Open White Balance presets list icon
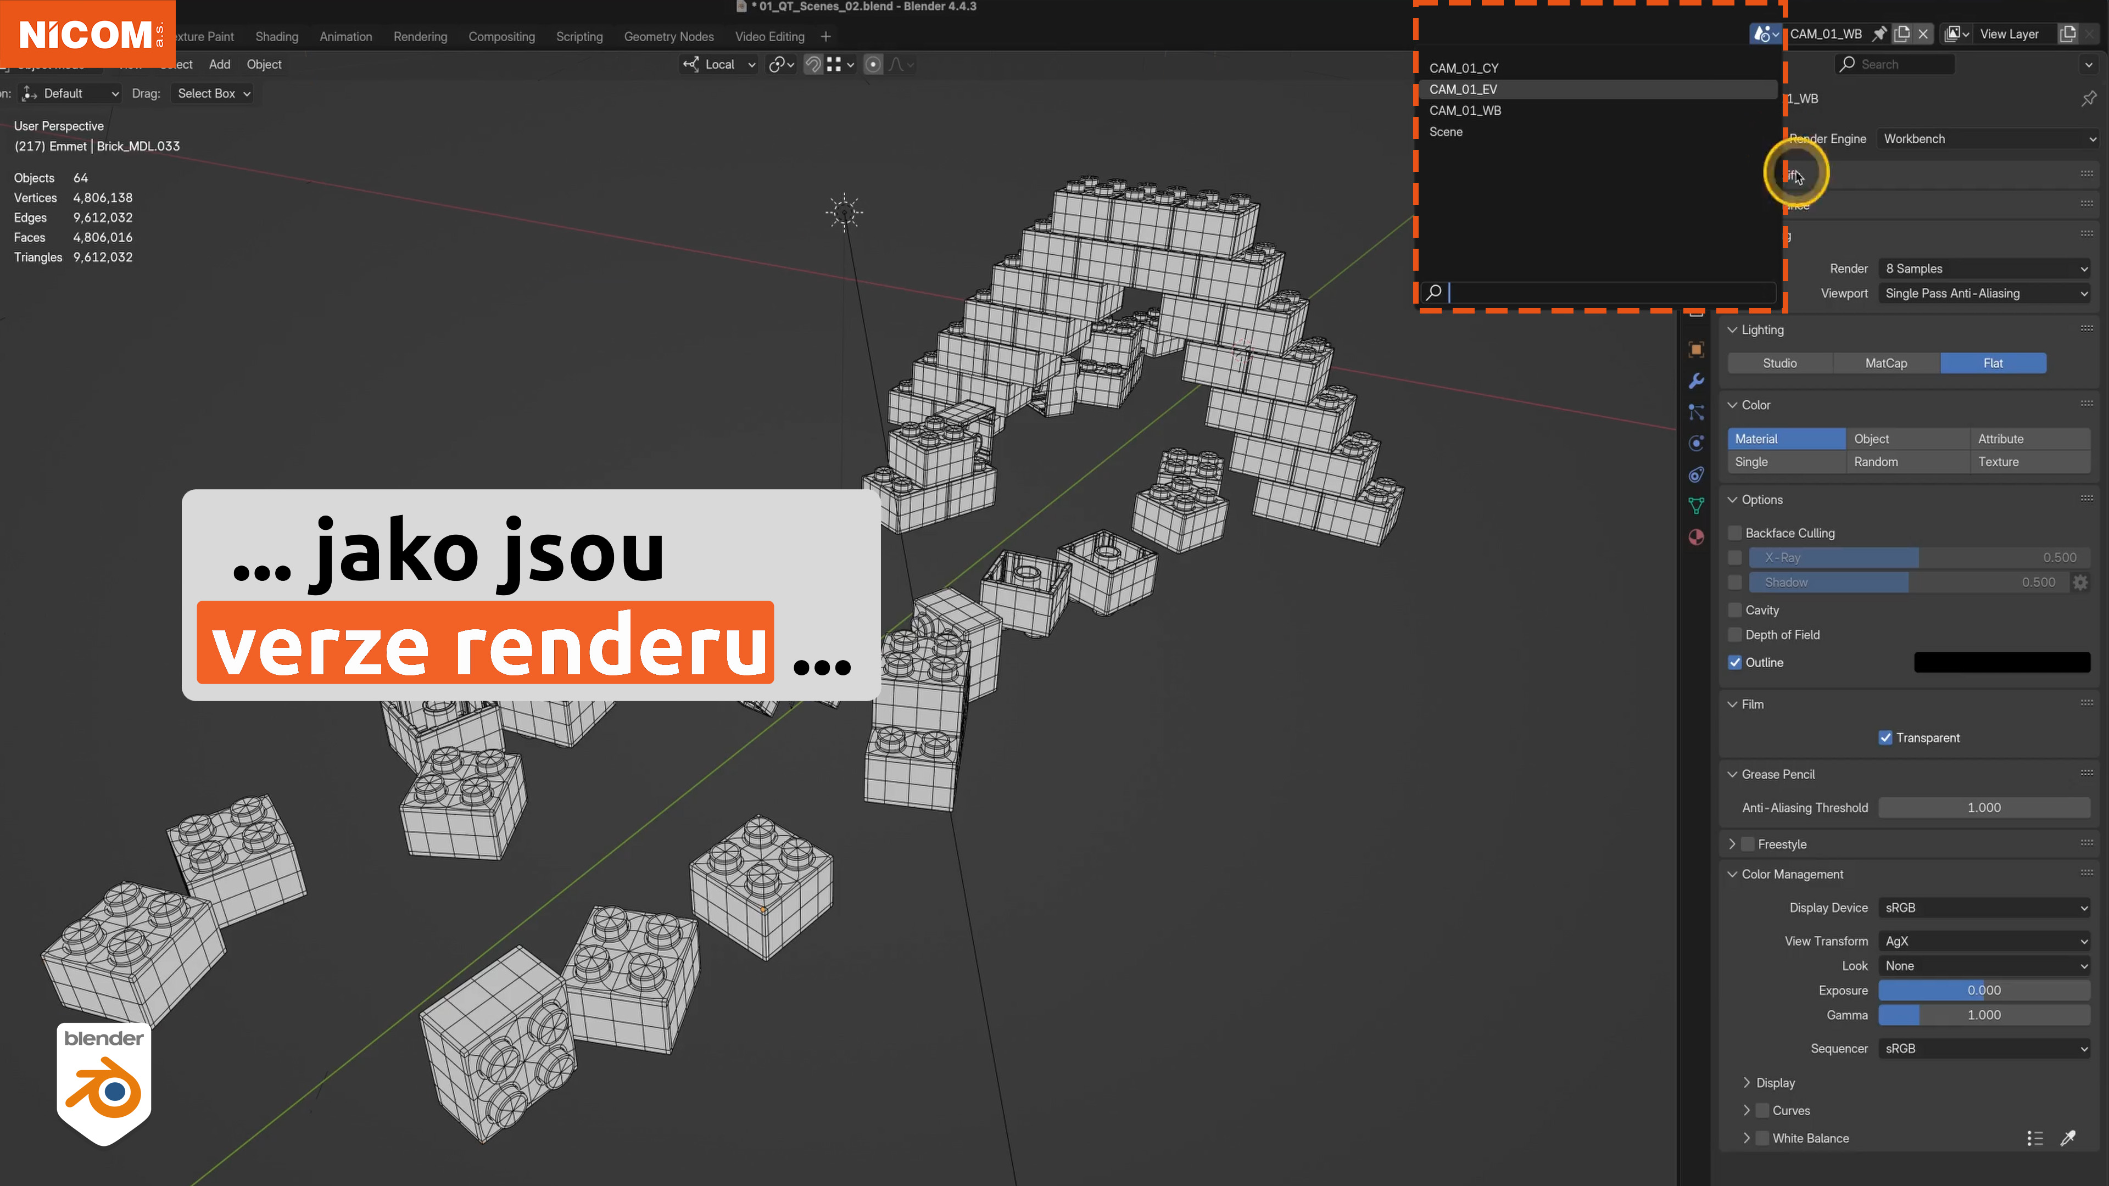 click(2035, 1138)
